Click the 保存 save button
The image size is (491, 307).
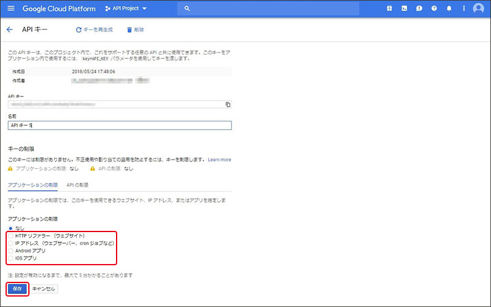tap(17, 289)
